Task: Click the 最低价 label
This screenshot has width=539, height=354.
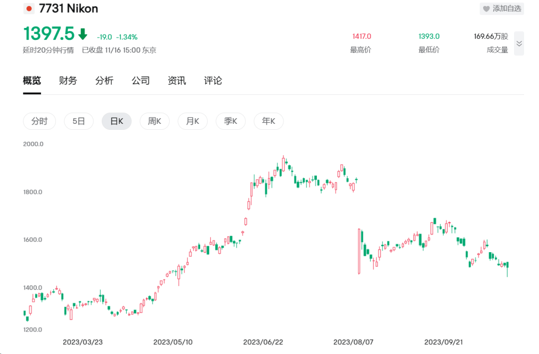Action: tap(429, 50)
